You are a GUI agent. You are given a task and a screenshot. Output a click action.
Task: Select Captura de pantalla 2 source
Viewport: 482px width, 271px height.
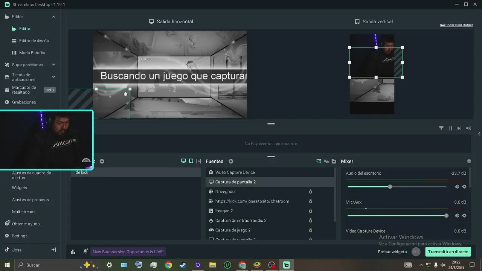pos(270,182)
